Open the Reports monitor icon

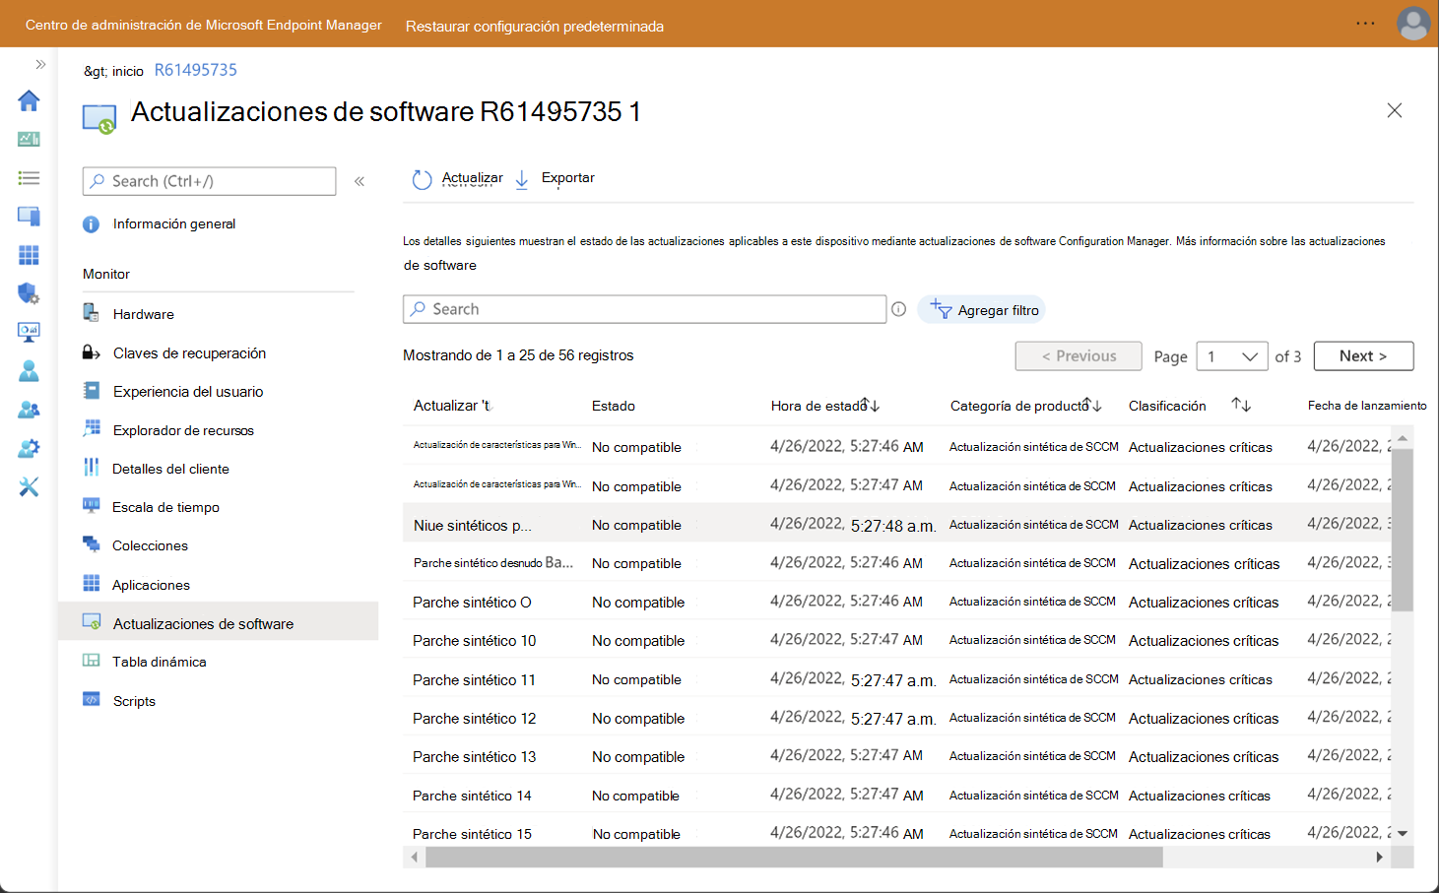point(29,333)
